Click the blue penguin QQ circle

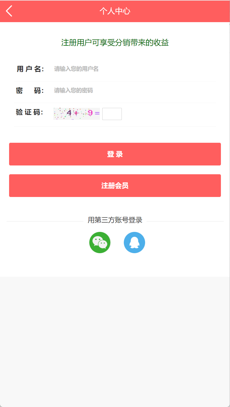point(134,242)
